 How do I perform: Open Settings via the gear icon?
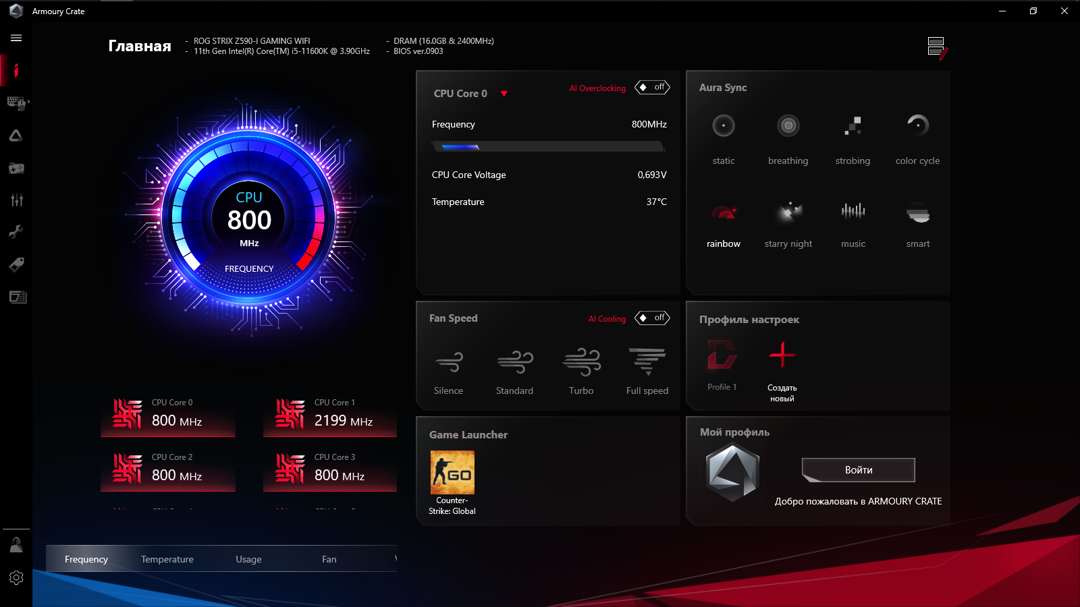click(16, 577)
